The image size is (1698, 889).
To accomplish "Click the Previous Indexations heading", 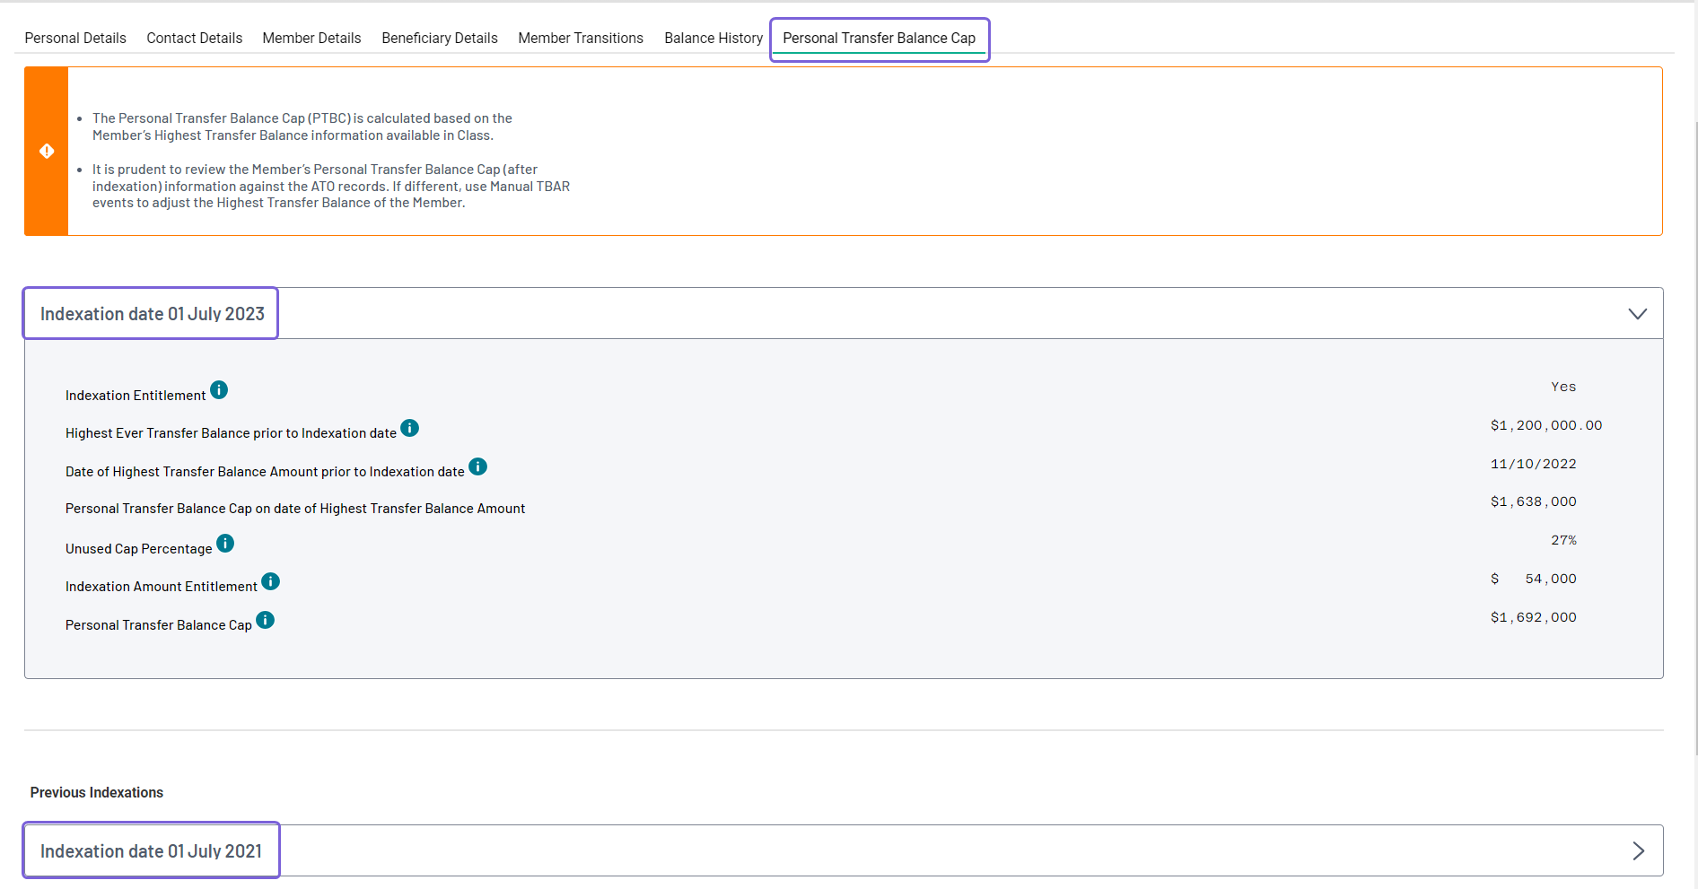I will click(x=97, y=792).
